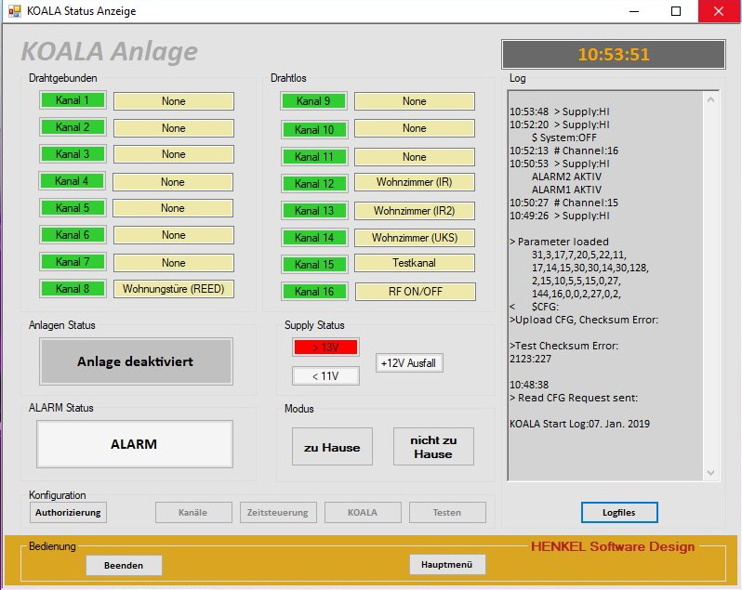Select the Testkanal name field
Viewport: 742px width, 590px height.
(415, 264)
